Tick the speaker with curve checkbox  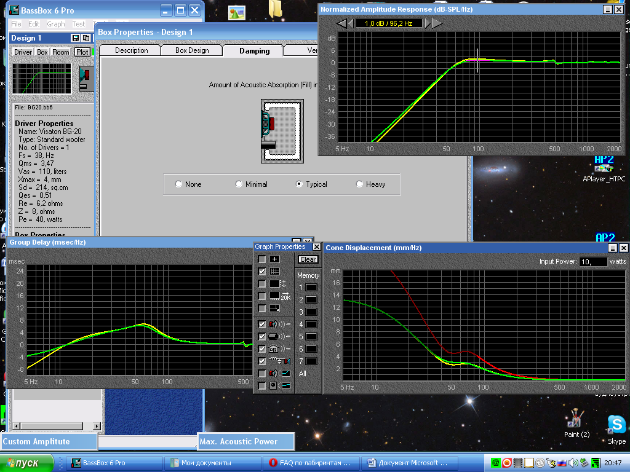click(261, 373)
